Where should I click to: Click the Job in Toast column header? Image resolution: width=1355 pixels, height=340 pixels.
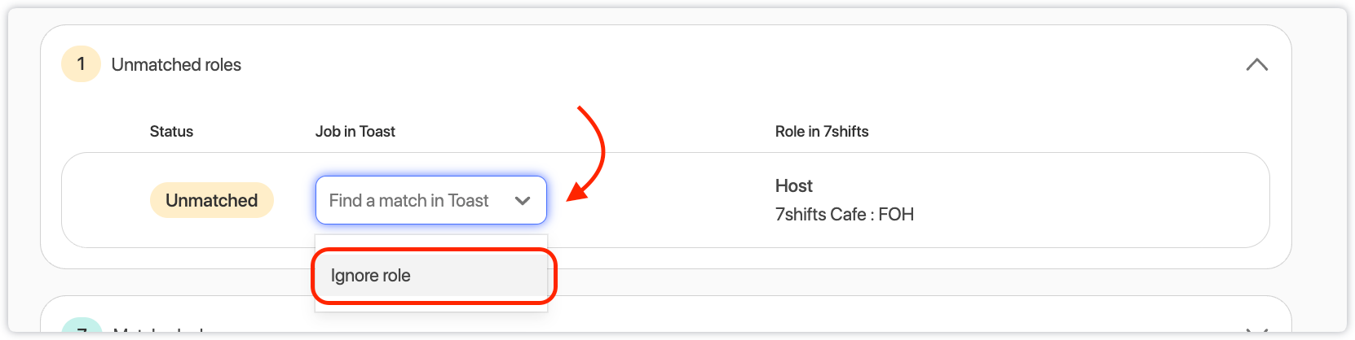(x=355, y=132)
